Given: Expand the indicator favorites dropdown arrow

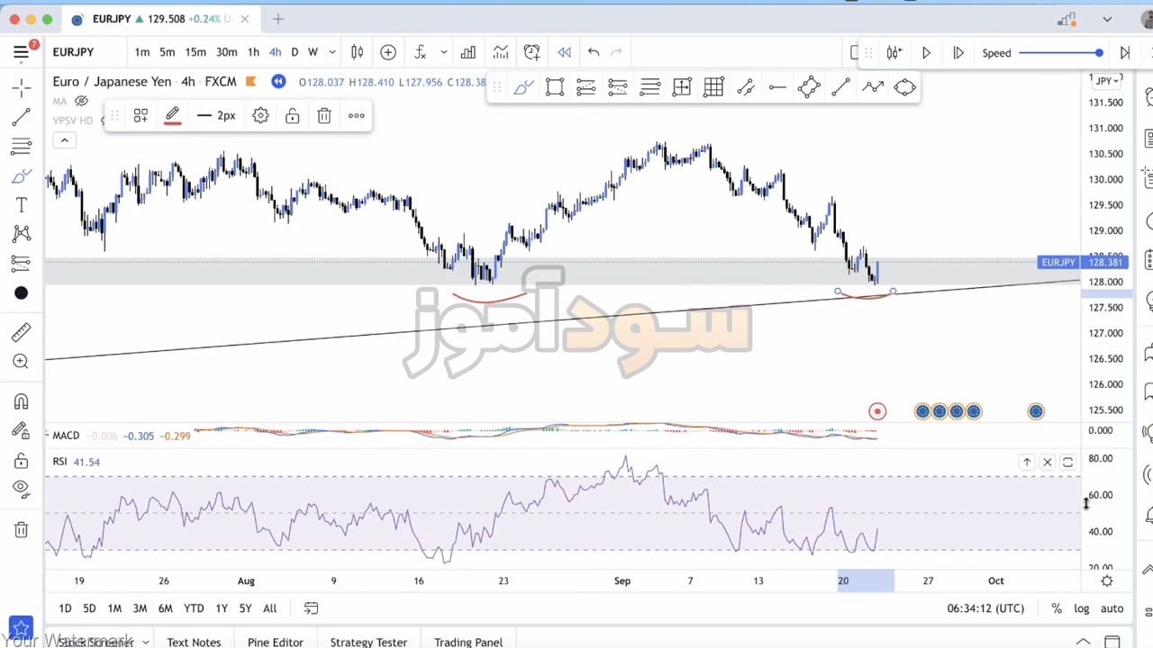Looking at the screenshot, I should click(443, 52).
